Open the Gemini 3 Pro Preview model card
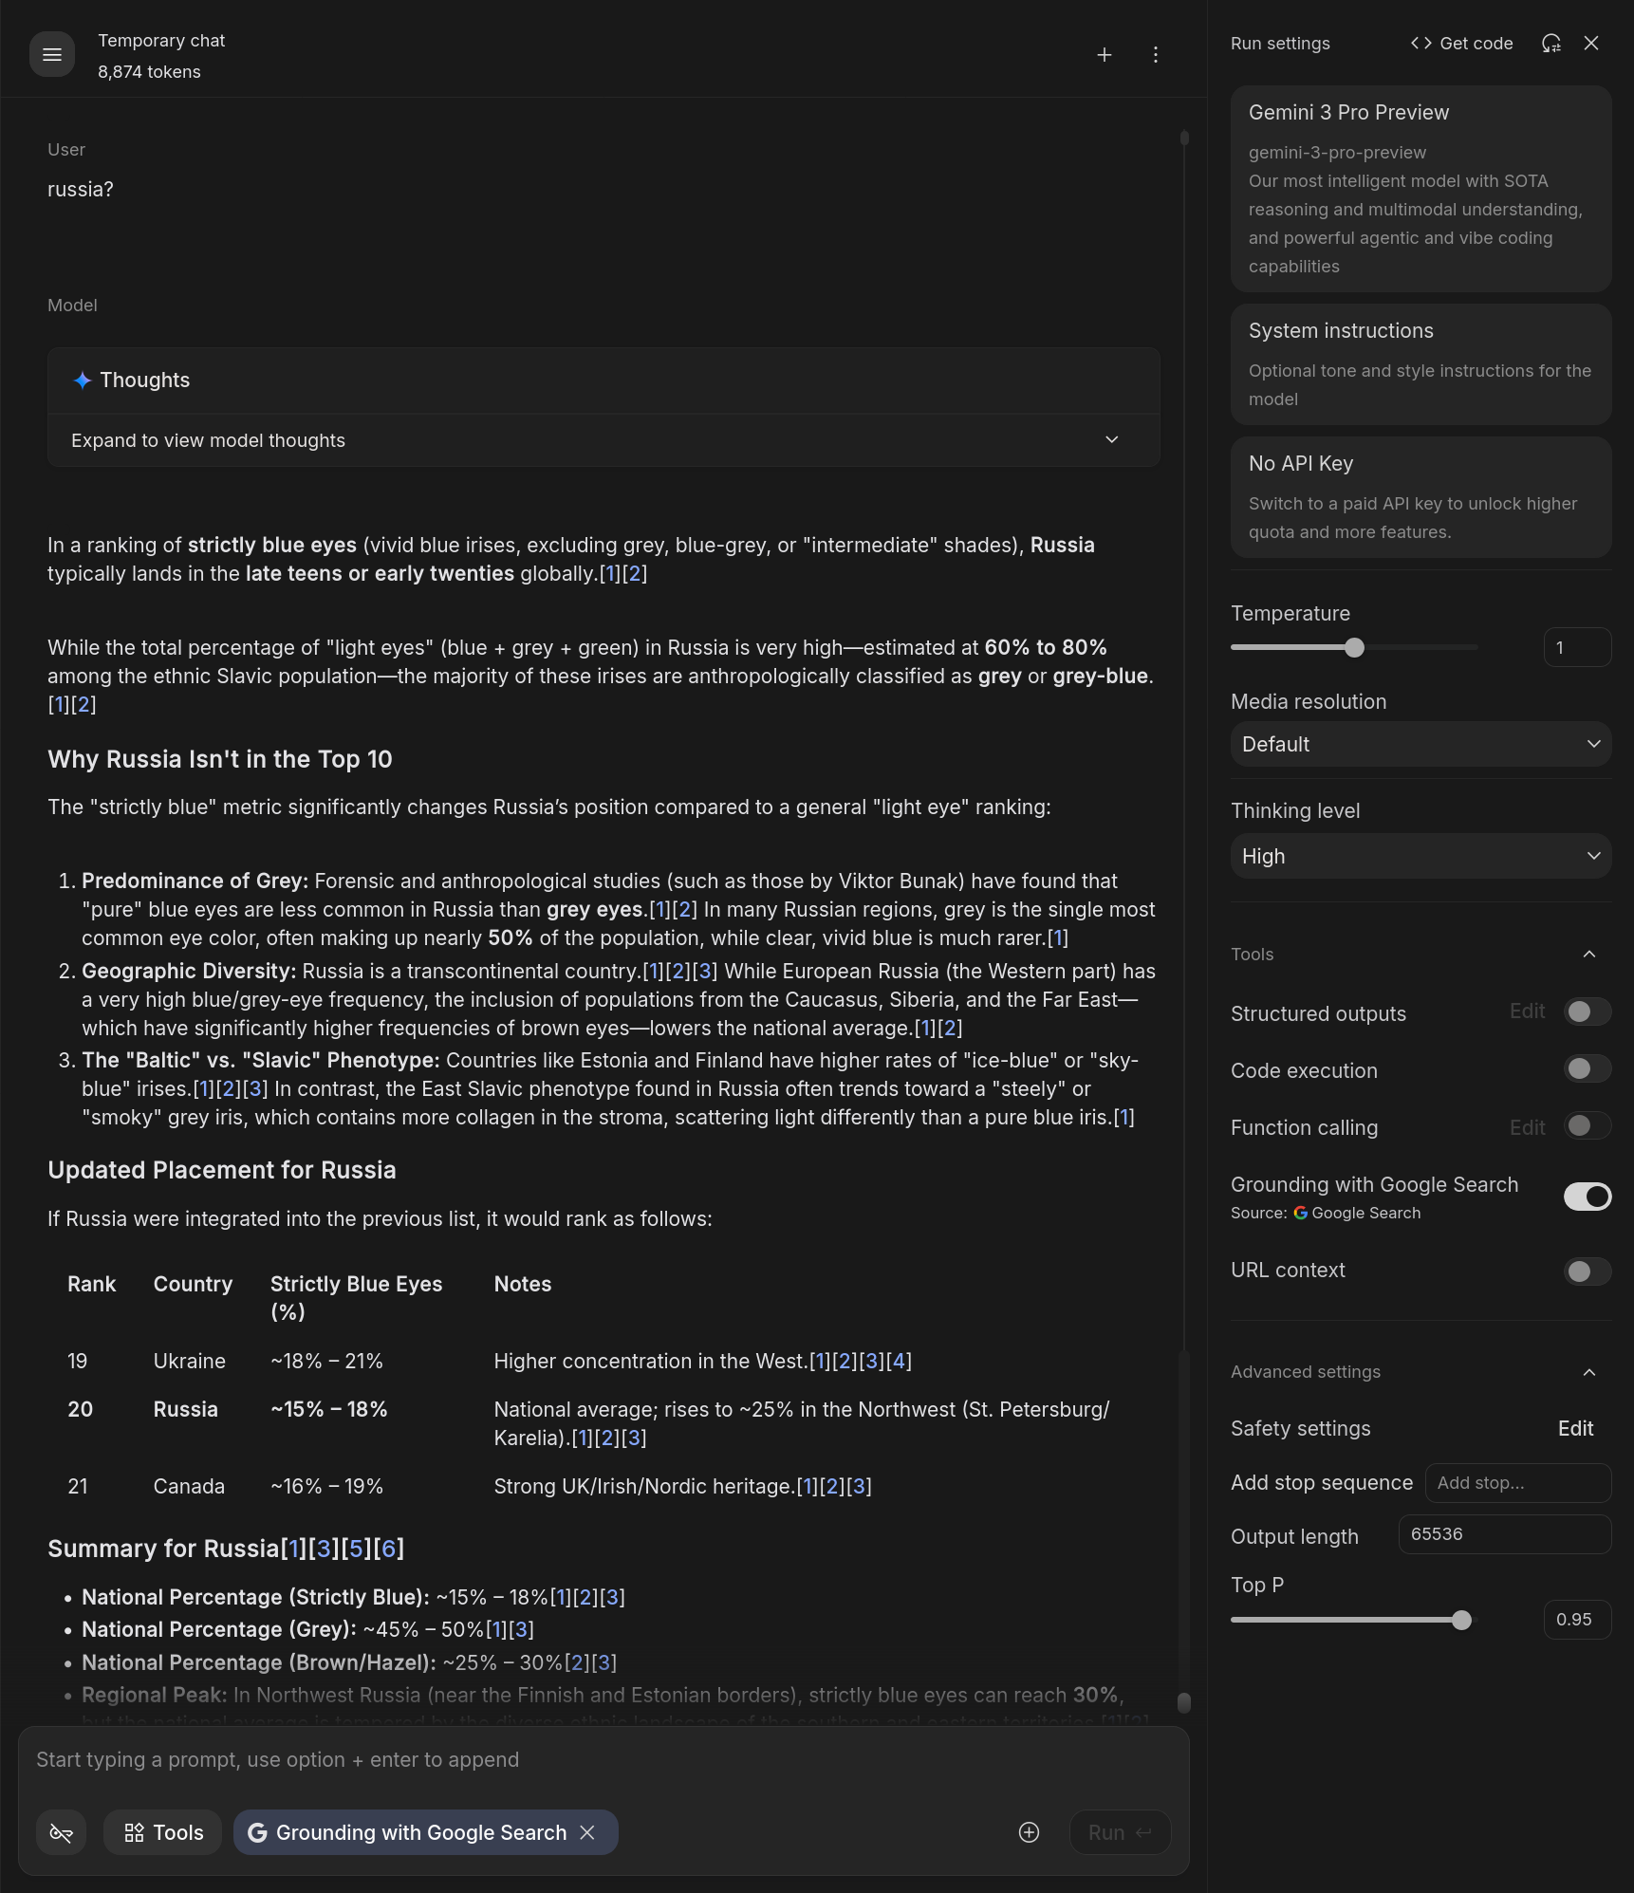The width and height of the screenshot is (1634, 1893). (x=1421, y=189)
